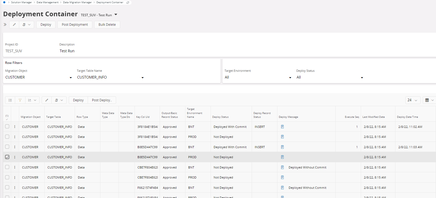436x198 pixels.
Task: Click the filter funnel icon in the table toolbar
Action: pyautogui.click(x=20, y=100)
